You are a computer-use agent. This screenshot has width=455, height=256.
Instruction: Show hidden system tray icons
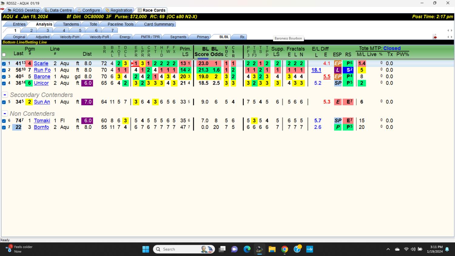click(x=388, y=249)
